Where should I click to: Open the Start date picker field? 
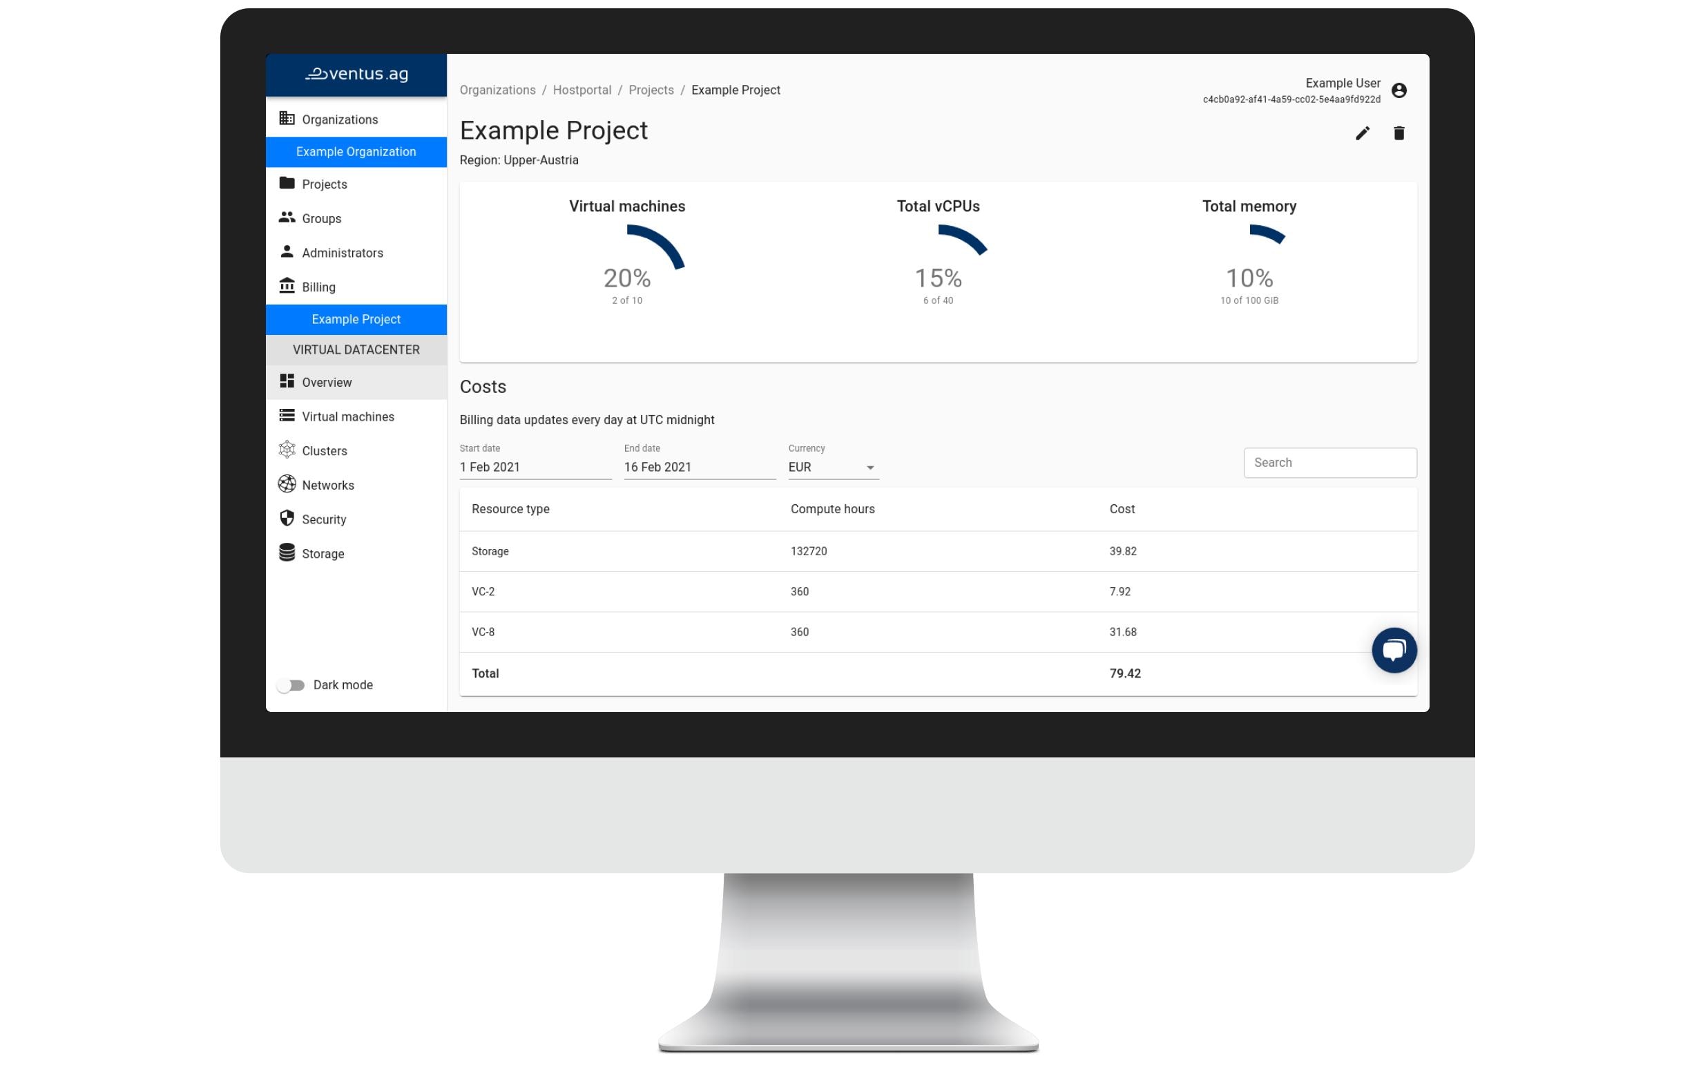coord(535,467)
